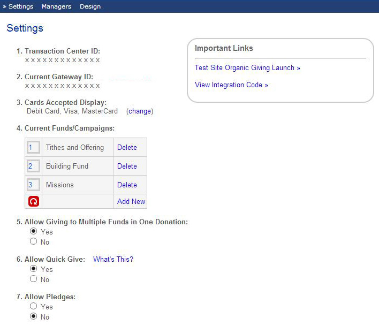Switch to the Design menu item
Viewport: 379px width, 326px height.
point(90,6)
